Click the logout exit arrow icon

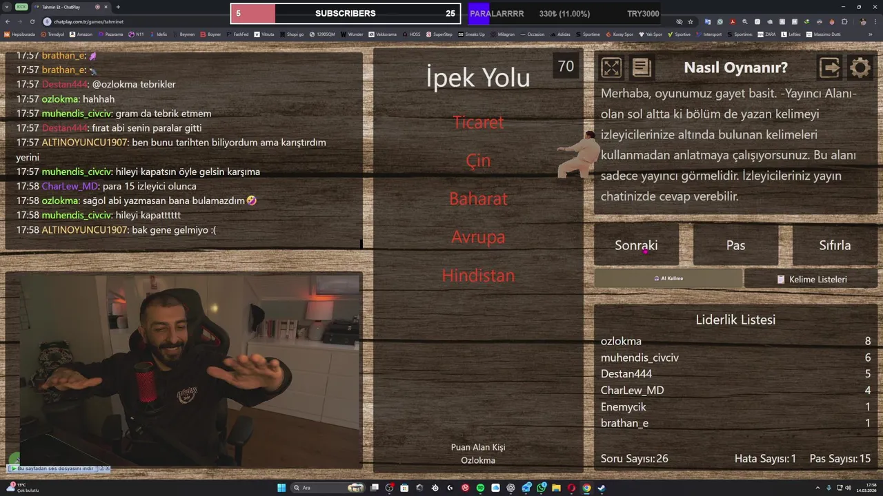click(829, 67)
